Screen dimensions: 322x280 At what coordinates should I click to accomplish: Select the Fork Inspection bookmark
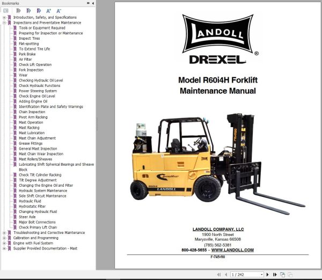31,70
